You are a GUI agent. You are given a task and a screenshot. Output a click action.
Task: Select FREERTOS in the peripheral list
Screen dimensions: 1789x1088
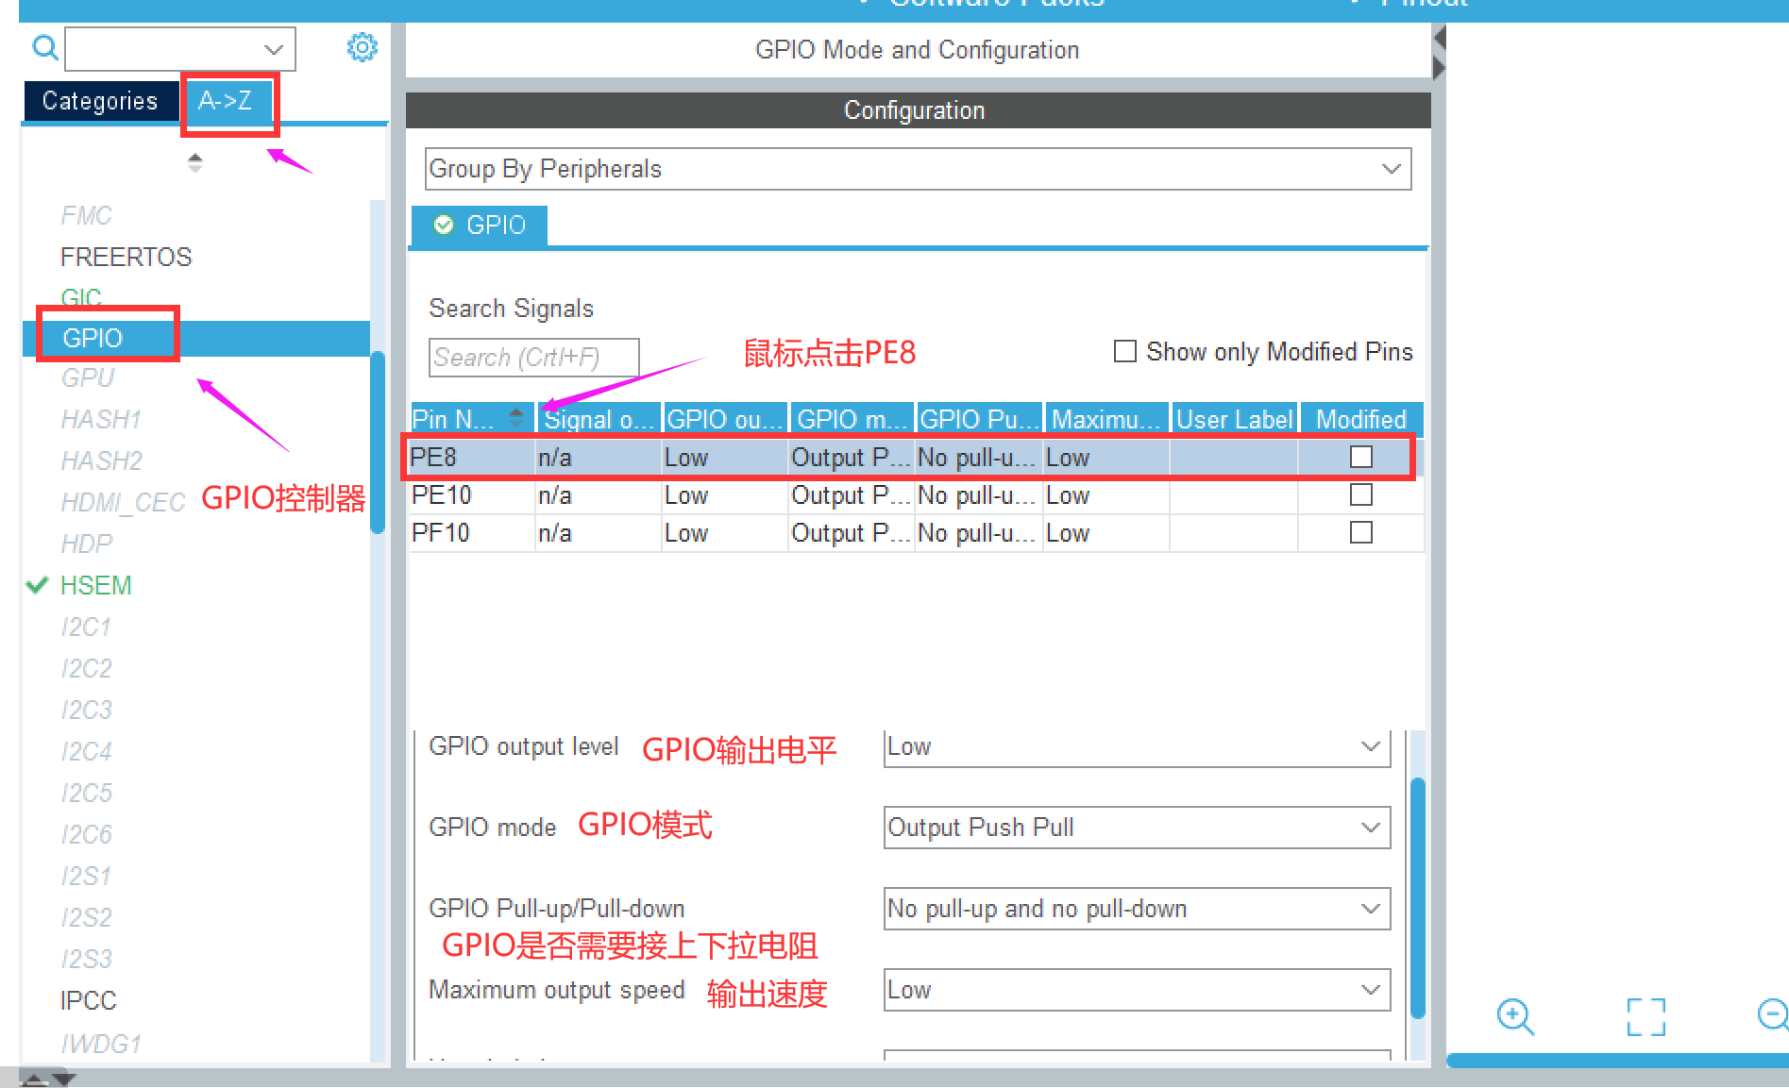(x=126, y=257)
